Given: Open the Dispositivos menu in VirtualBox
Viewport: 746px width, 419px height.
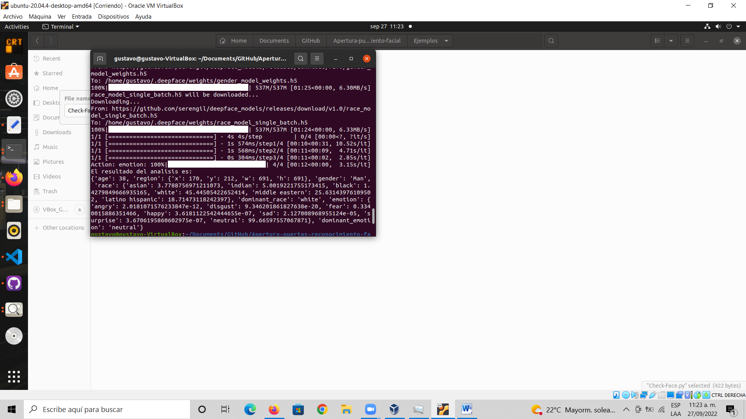Looking at the screenshot, I should point(113,16).
